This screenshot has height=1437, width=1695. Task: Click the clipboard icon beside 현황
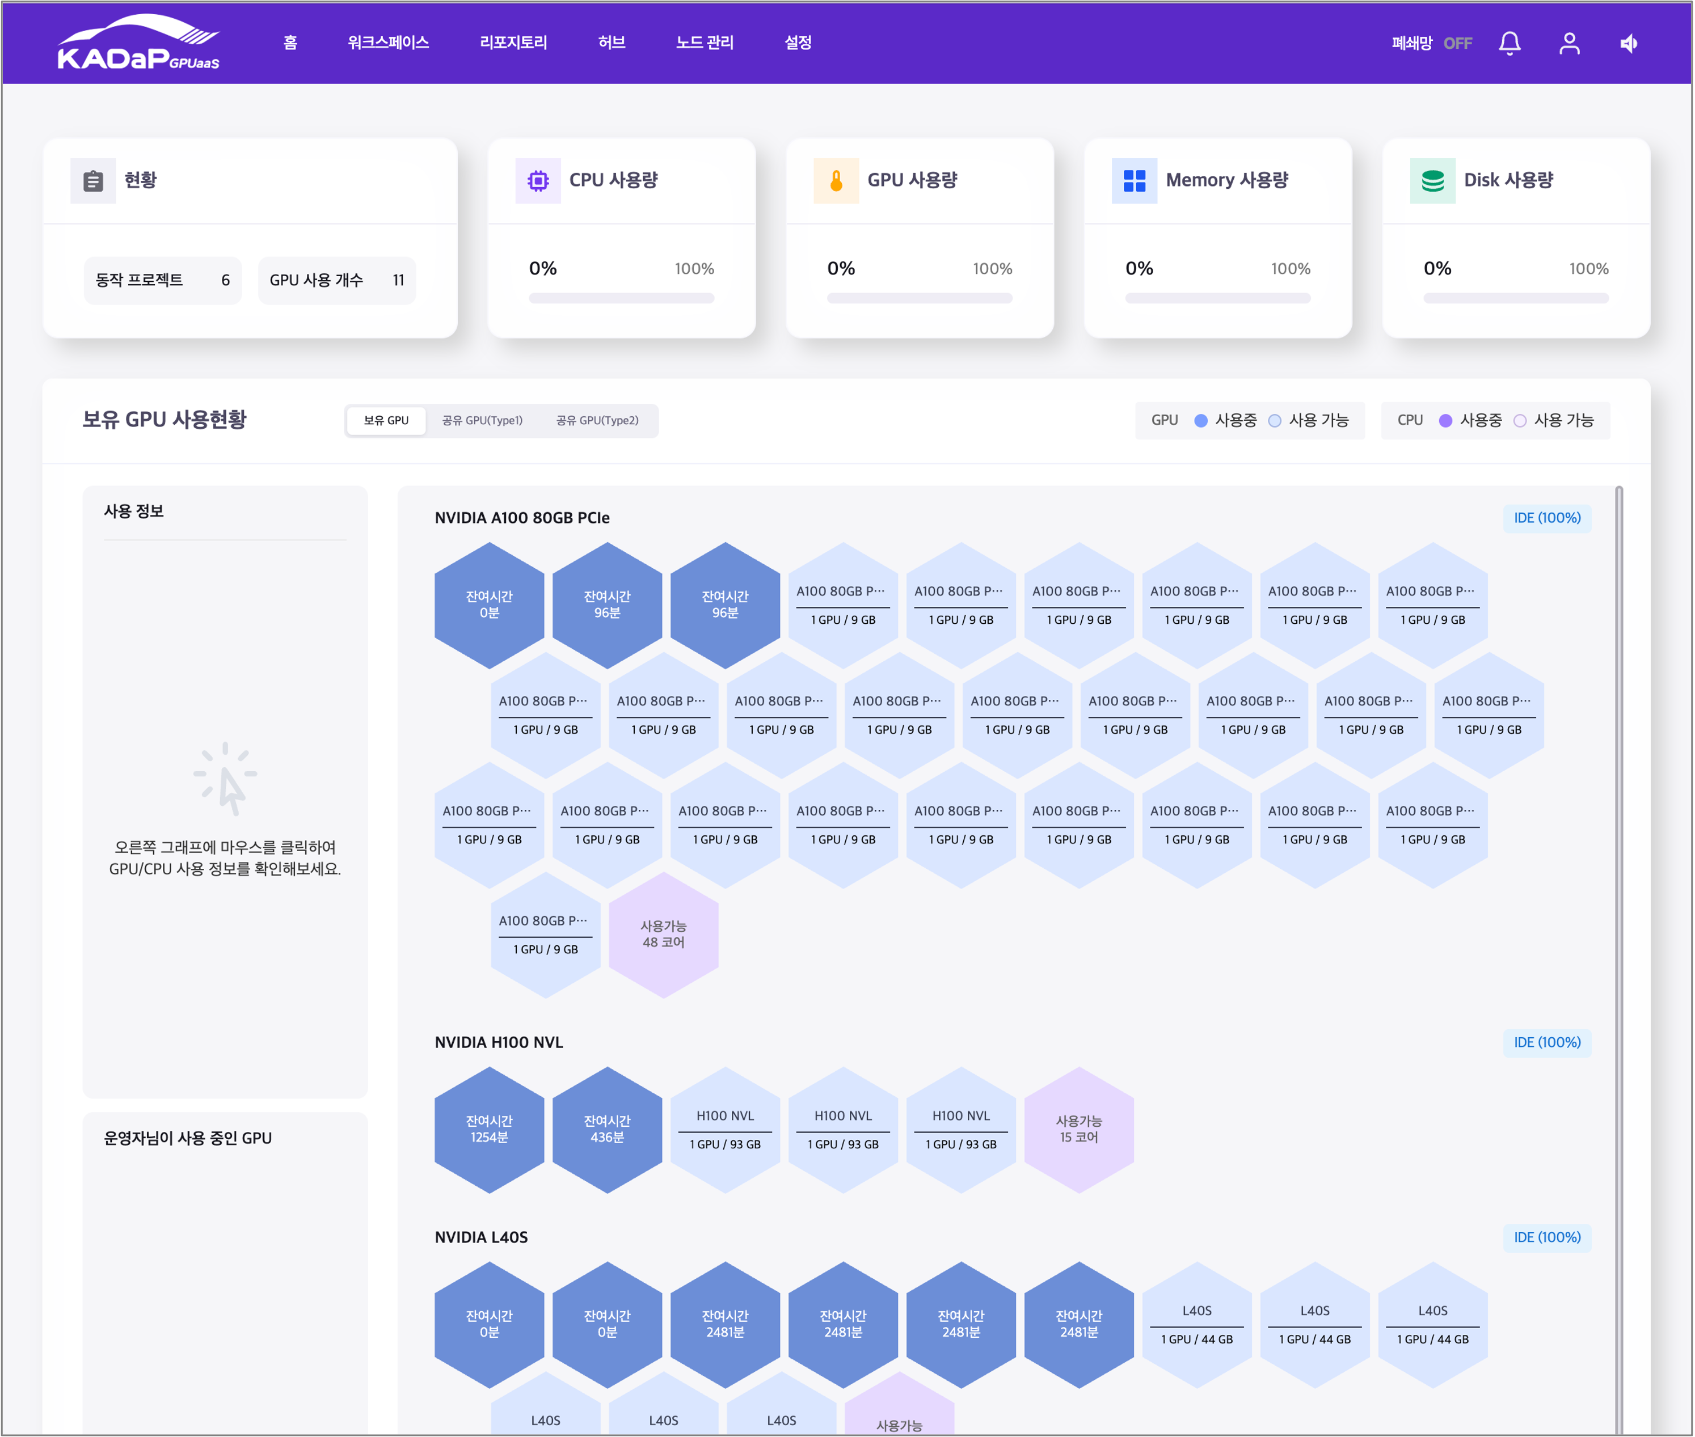coord(93,180)
